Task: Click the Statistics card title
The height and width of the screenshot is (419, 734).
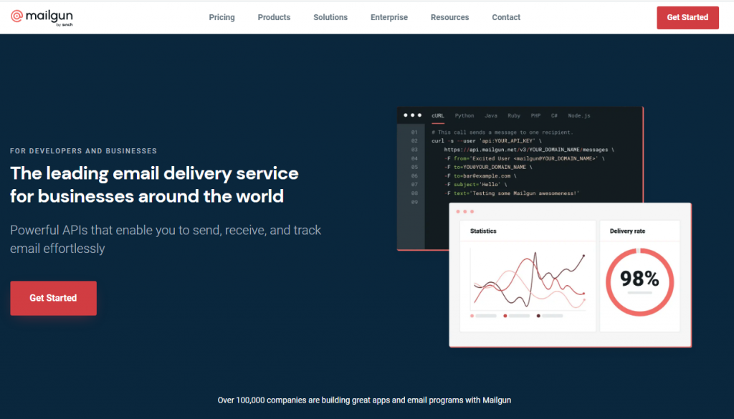Action: [483, 231]
